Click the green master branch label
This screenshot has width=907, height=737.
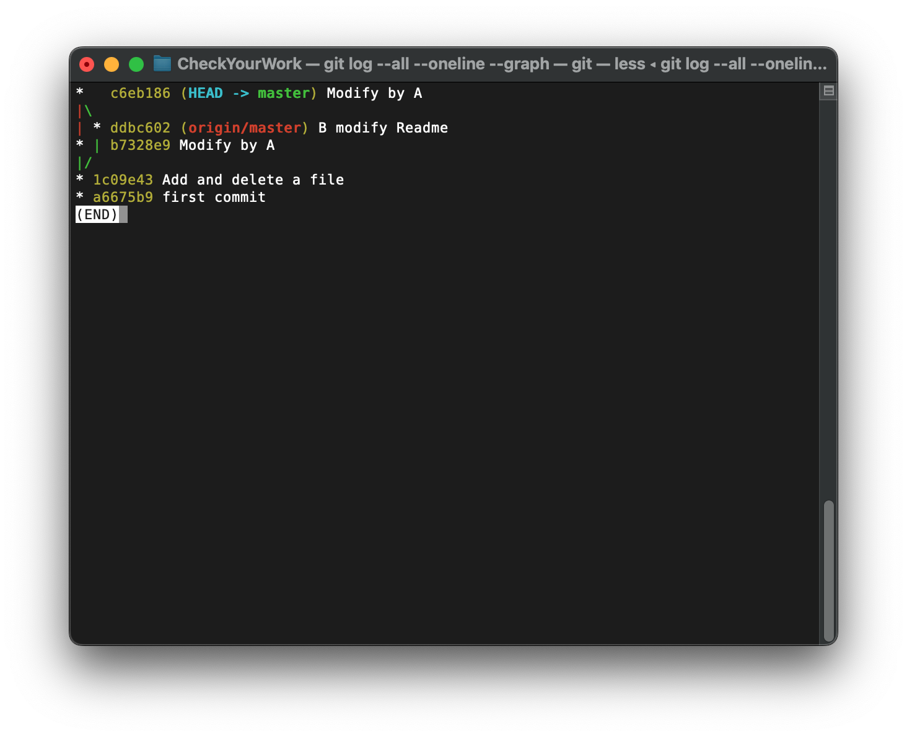(x=283, y=93)
